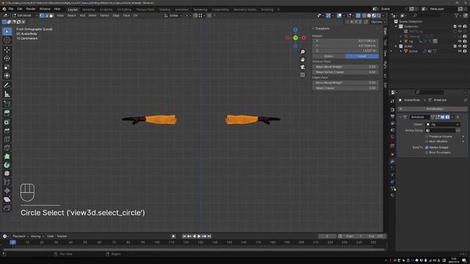Open Render properties tab icon
Viewport: 470px width, 264px height.
coord(392,109)
